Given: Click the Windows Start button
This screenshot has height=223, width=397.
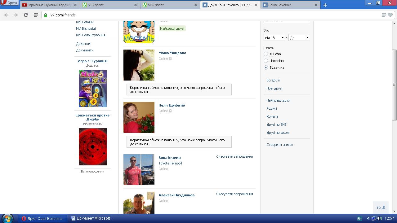Looking at the screenshot, I should point(7,218).
